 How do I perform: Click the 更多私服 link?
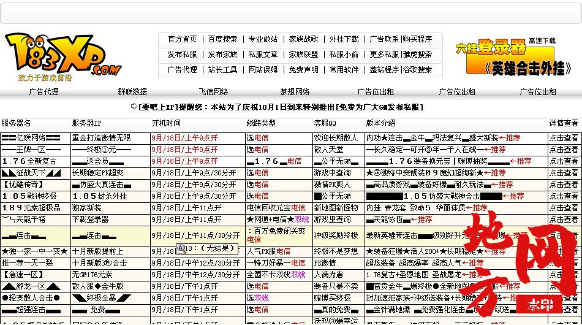pos(384,54)
